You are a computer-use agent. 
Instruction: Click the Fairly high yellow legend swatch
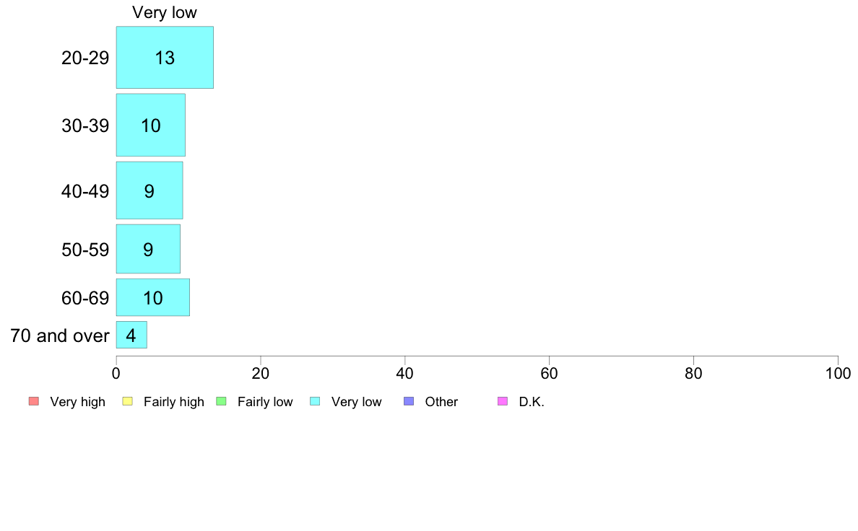click(x=128, y=401)
